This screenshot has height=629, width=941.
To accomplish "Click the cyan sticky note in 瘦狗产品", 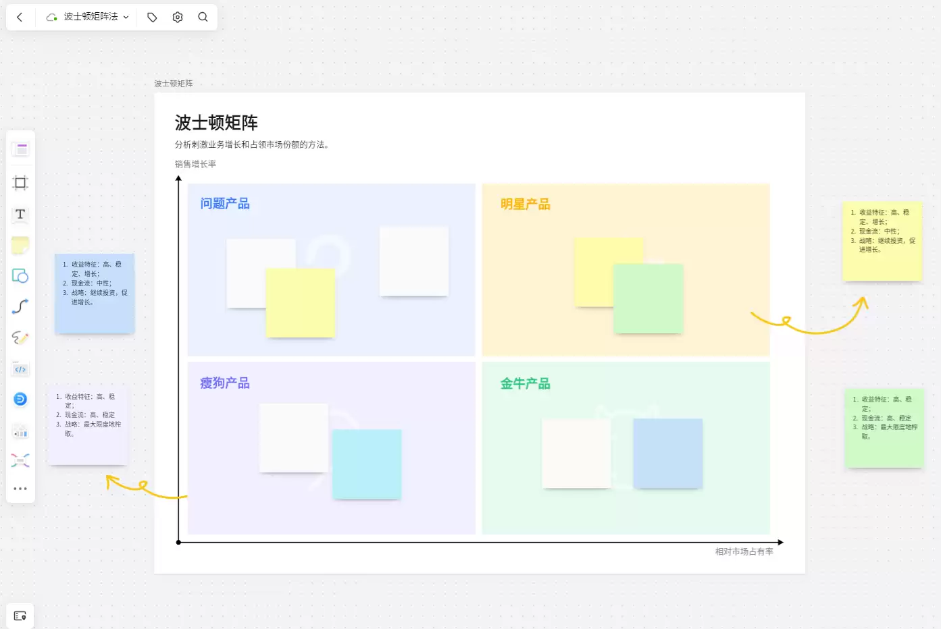I will click(x=367, y=464).
